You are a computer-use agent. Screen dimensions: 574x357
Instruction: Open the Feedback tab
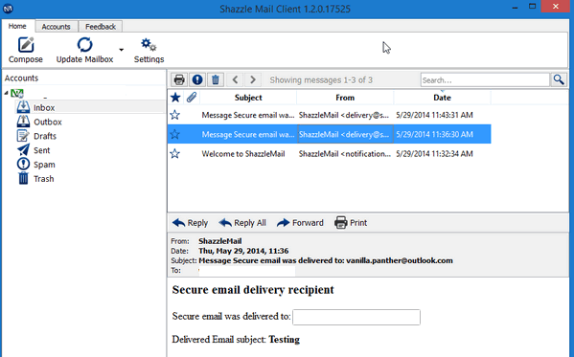(101, 27)
